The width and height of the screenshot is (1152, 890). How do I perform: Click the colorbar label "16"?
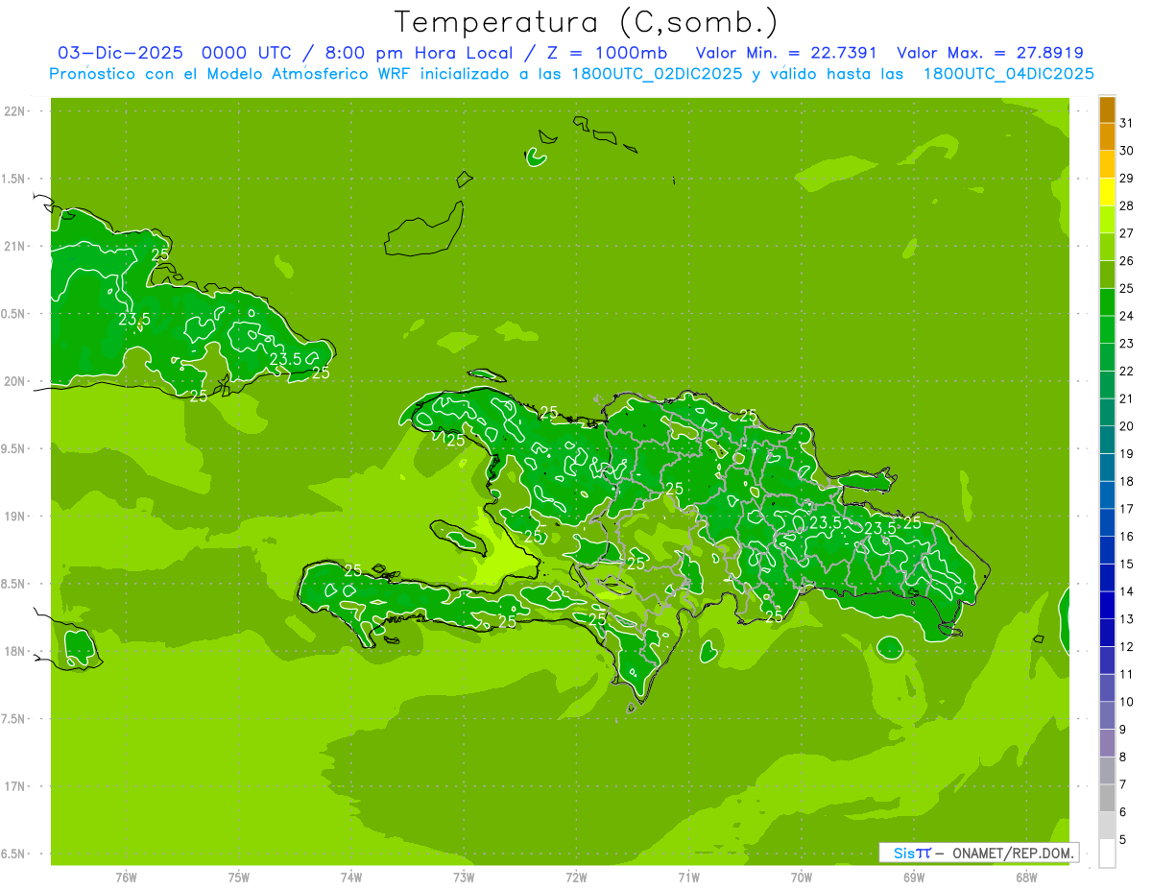click(x=1127, y=536)
